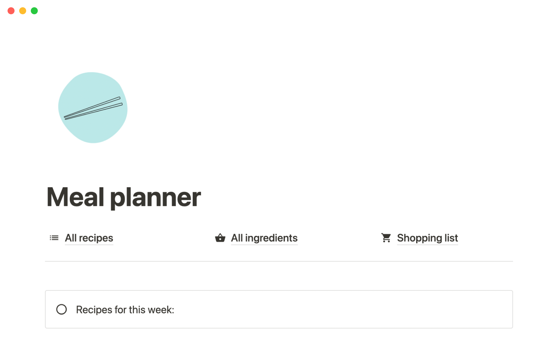The height and width of the screenshot is (349, 558).
Task: Minimize the window using the yellow button
Action: 23,11
